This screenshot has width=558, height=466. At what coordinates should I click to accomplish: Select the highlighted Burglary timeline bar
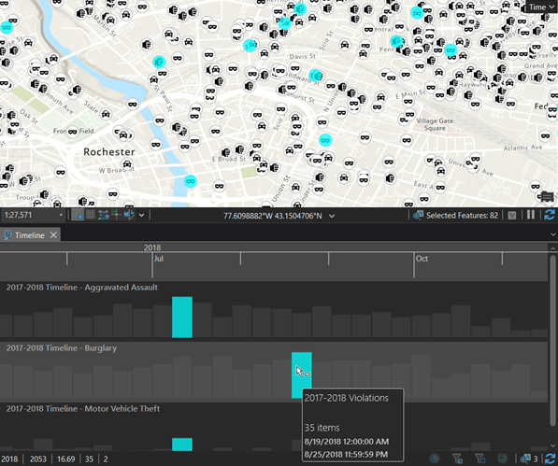pyautogui.click(x=301, y=375)
